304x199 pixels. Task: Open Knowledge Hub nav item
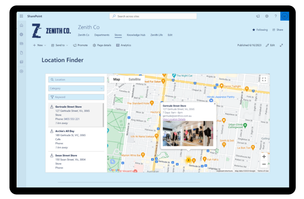(x=136, y=35)
